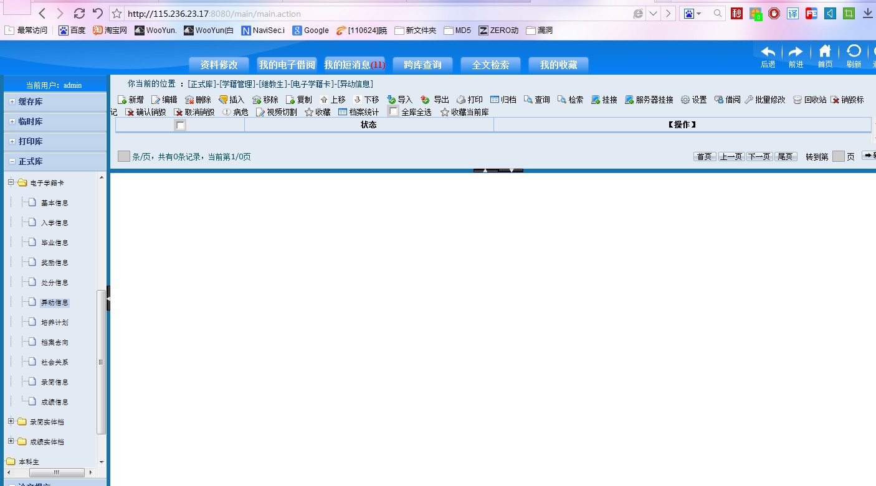
Task: Expand the 缓存库 panel
Action: coord(12,101)
